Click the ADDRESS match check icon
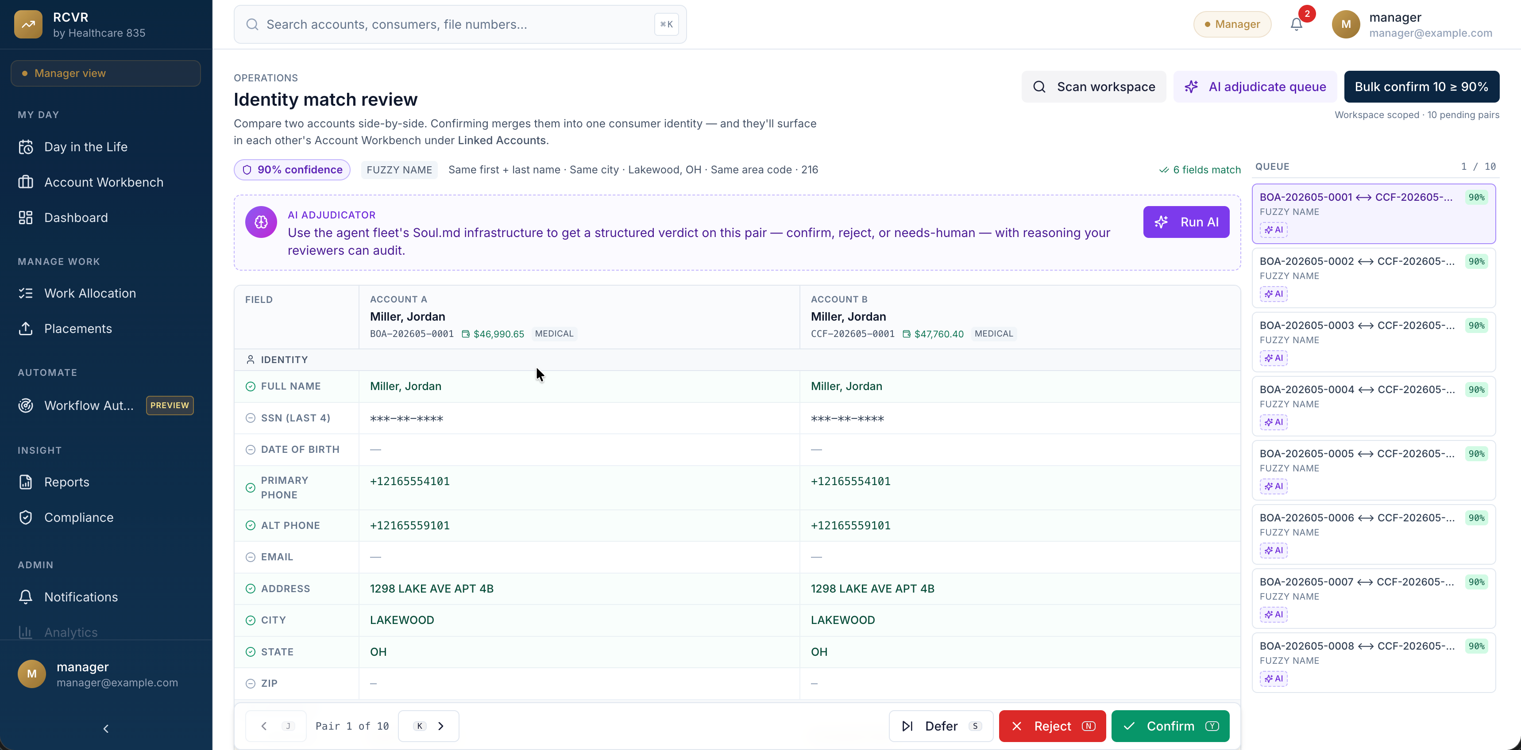This screenshot has width=1521, height=750. (251, 589)
